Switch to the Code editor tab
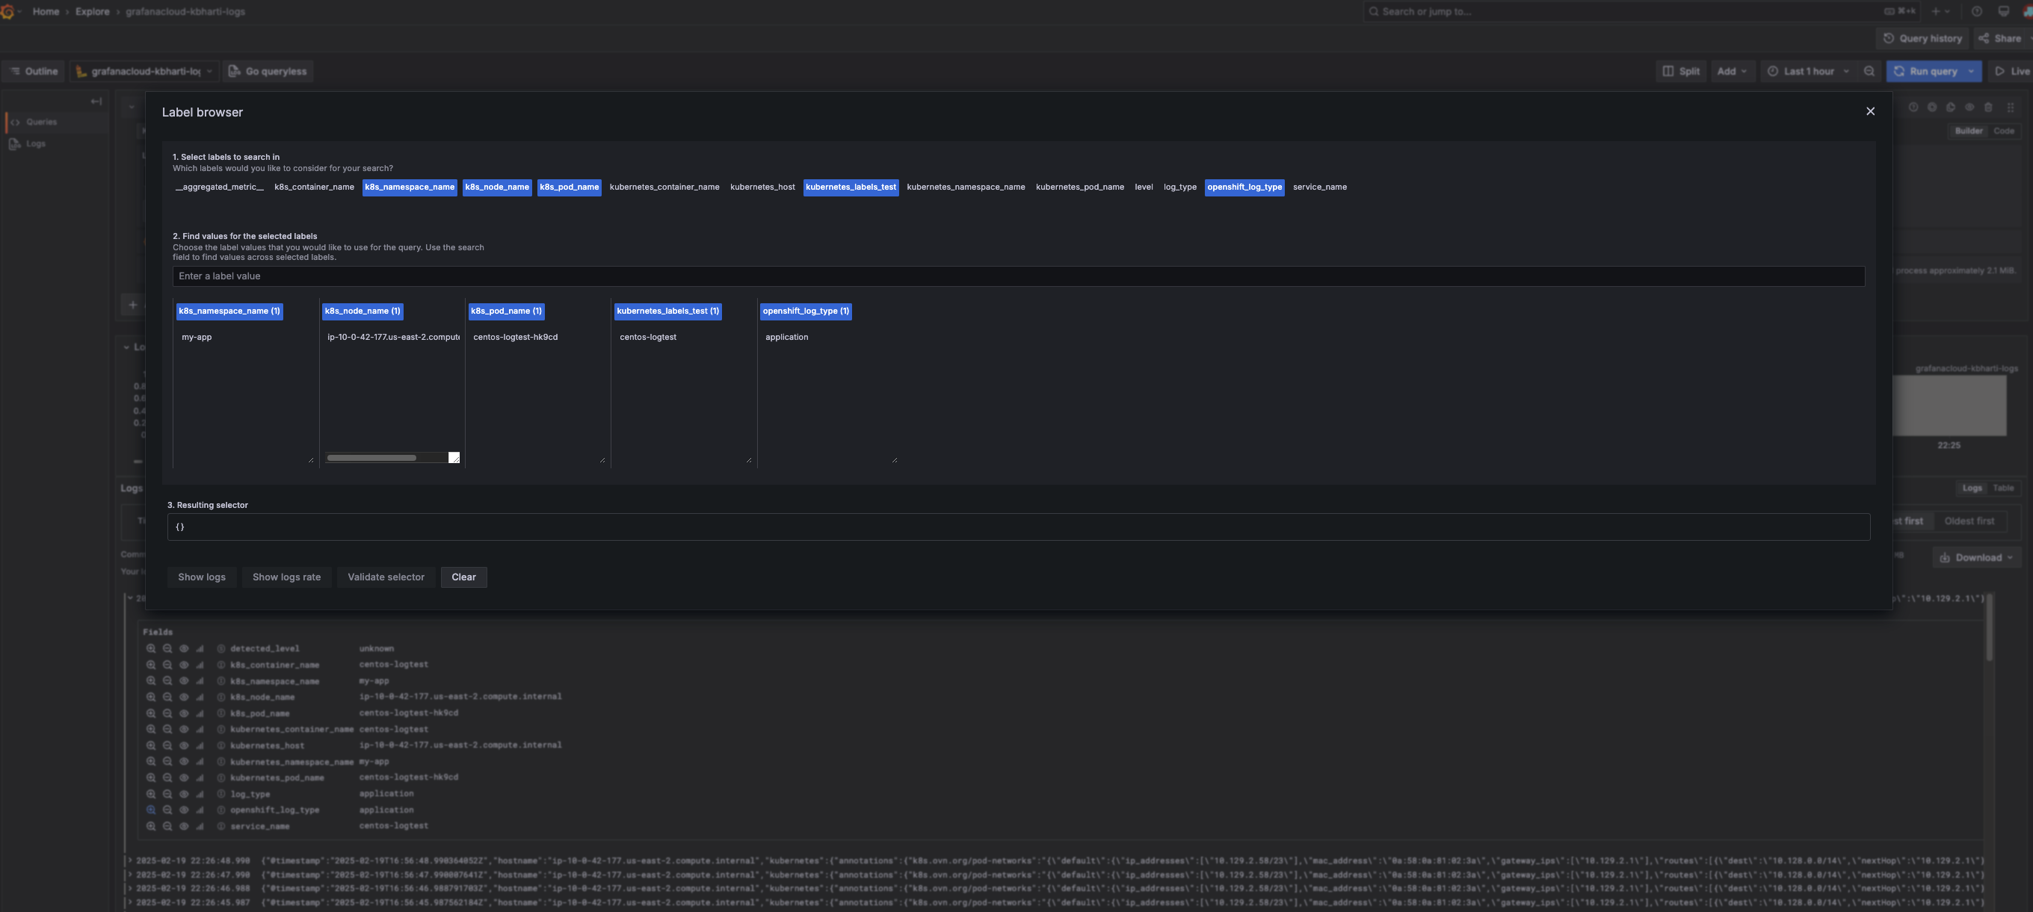 pos(2003,131)
